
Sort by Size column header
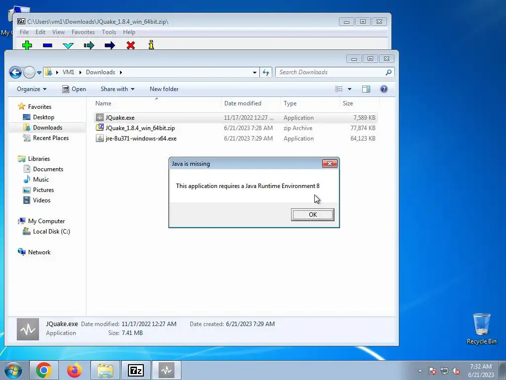[359, 103]
